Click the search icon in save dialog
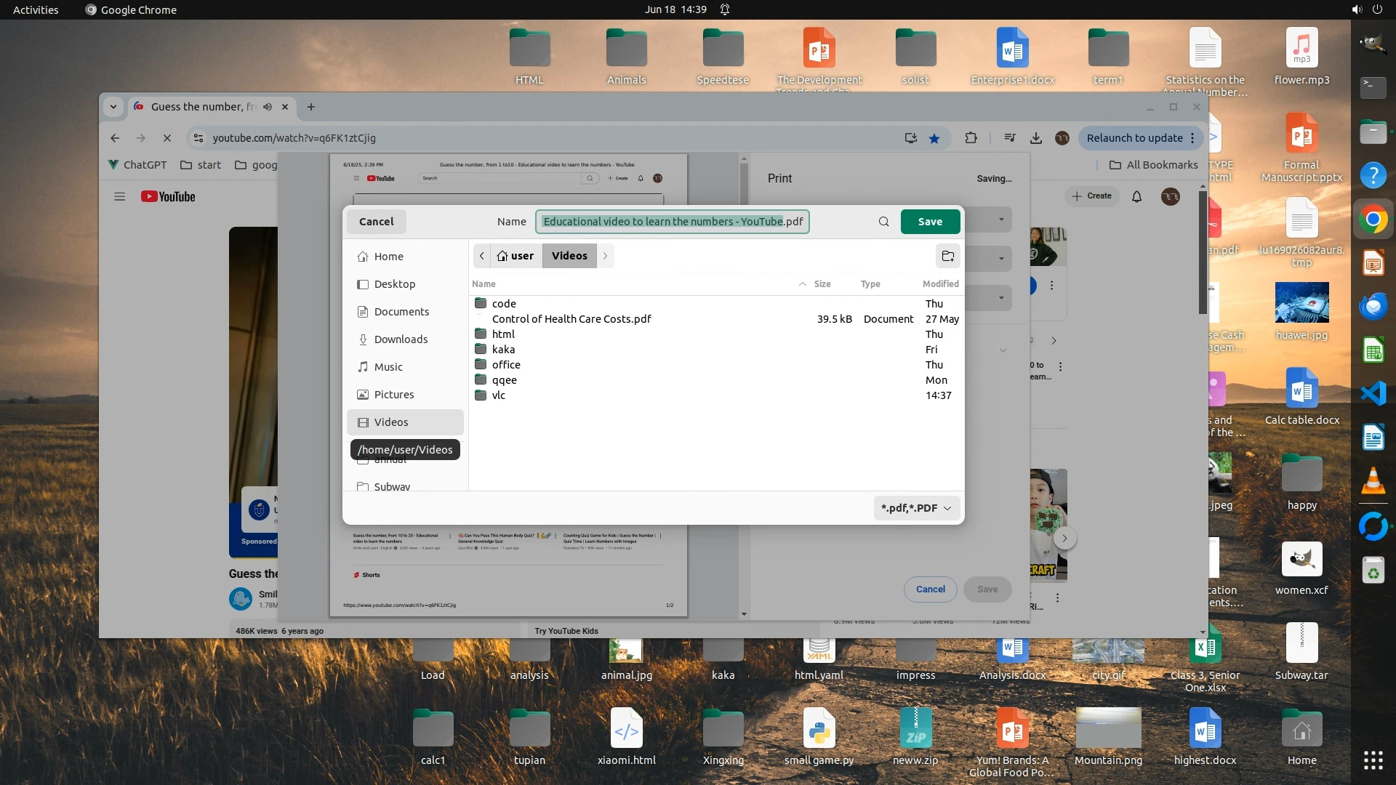The height and width of the screenshot is (785, 1396). pyautogui.click(x=883, y=222)
